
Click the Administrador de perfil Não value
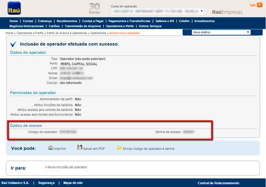pyautogui.click(x=78, y=99)
